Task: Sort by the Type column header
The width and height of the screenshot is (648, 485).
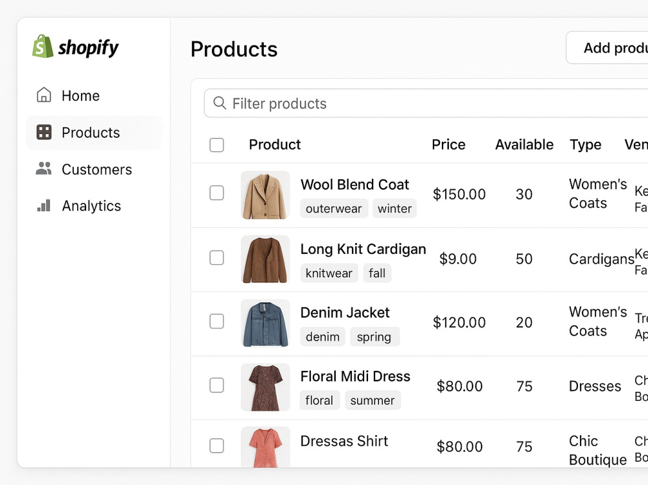Action: (585, 145)
